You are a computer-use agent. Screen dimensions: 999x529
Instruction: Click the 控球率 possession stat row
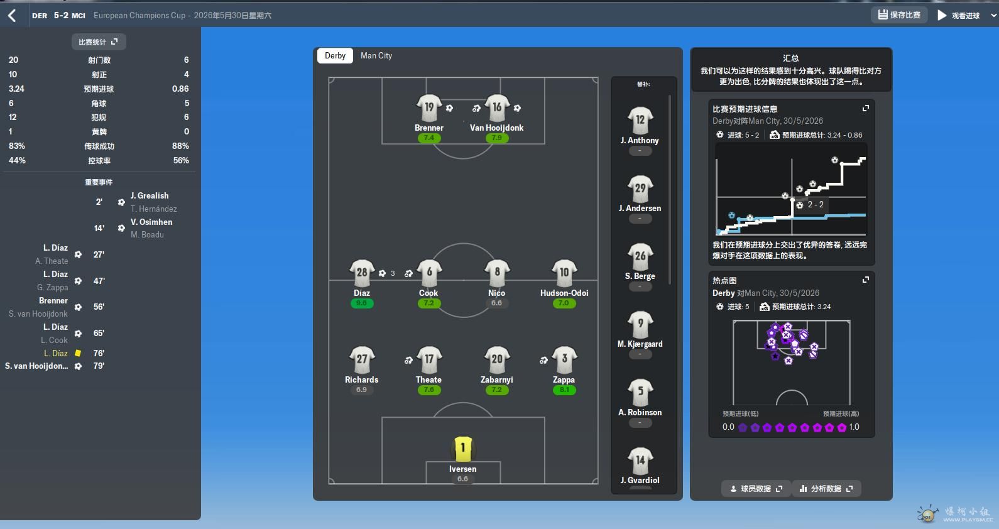[99, 161]
